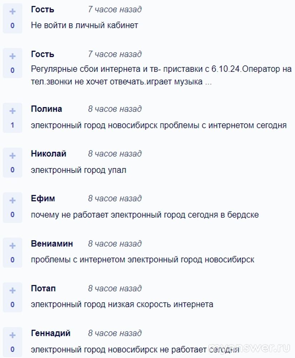The height and width of the screenshot is (358, 295).
Task: Upvote the guest's личный кабинет comment
Action: point(13,12)
